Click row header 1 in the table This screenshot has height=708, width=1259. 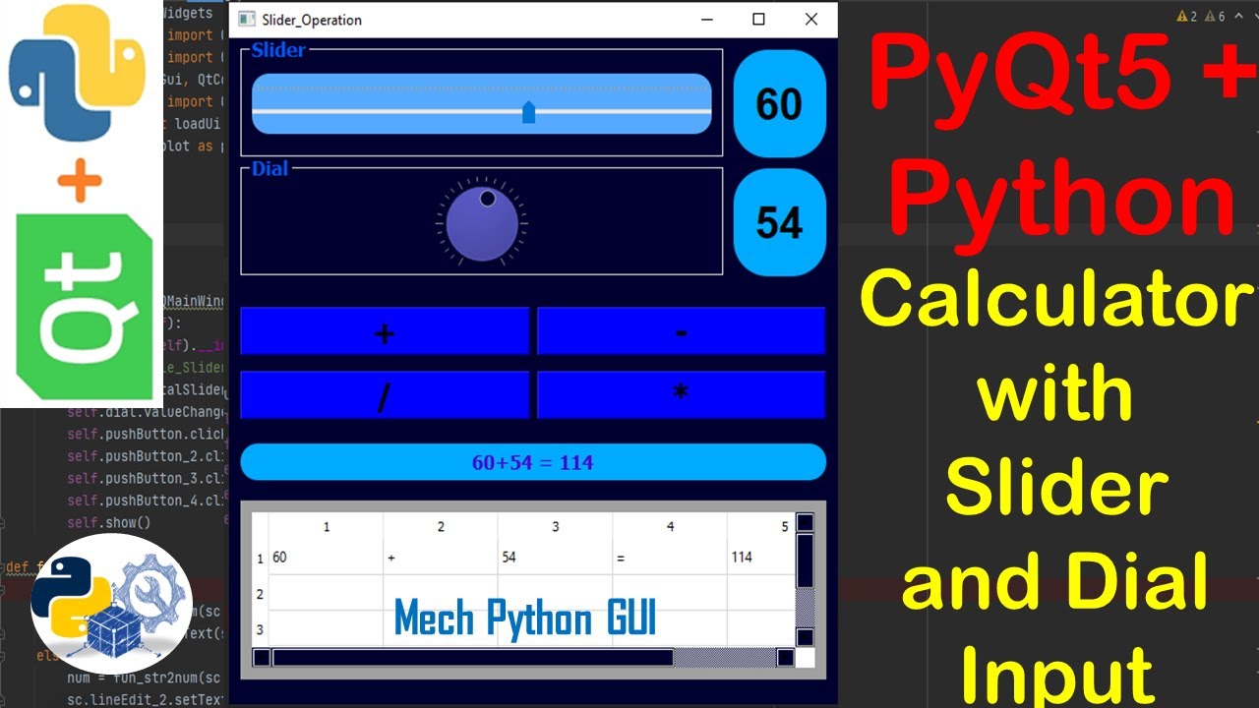[x=261, y=559]
